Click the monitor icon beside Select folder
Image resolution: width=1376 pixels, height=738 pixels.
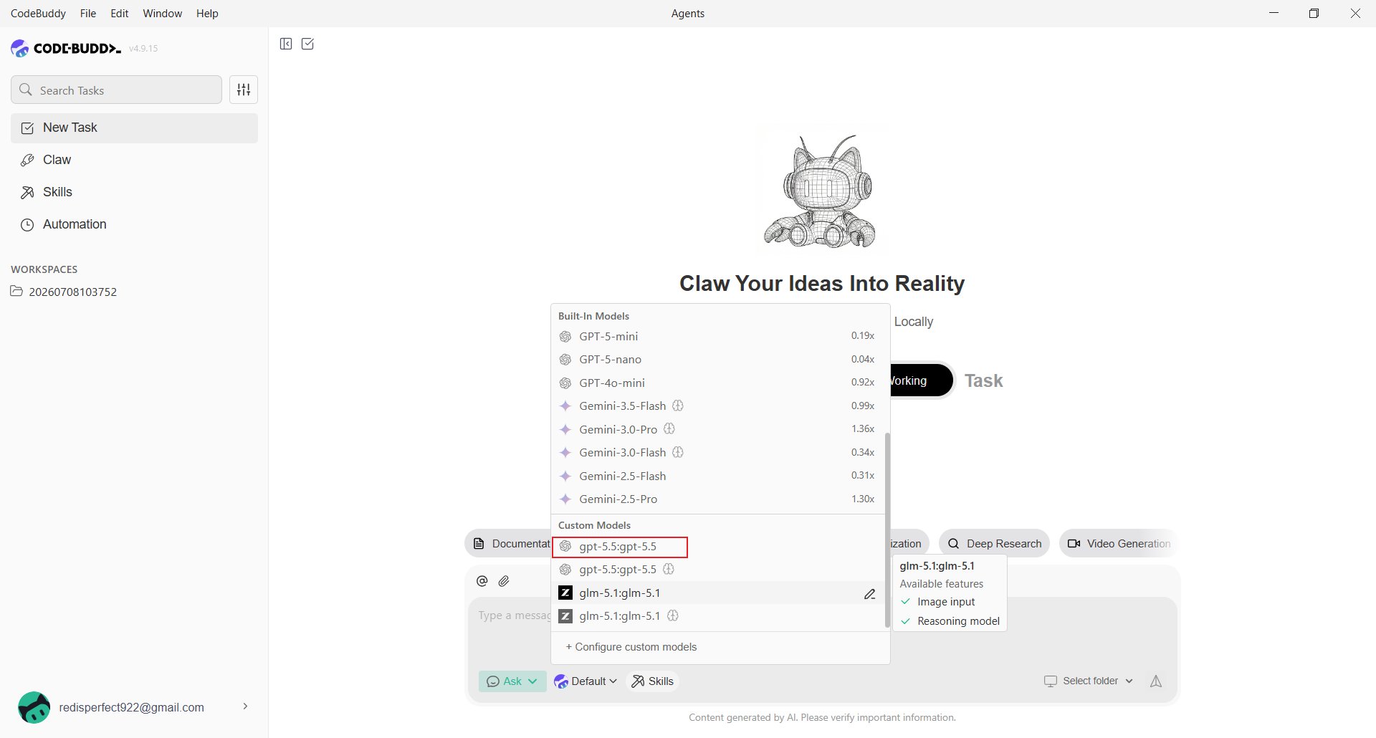coord(1051,681)
